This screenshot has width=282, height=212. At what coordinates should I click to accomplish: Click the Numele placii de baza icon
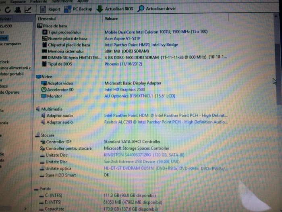tap(45, 39)
